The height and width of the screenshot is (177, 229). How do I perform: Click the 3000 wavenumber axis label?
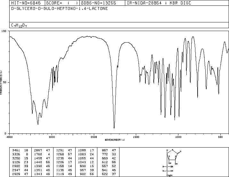tap(52, 137)
